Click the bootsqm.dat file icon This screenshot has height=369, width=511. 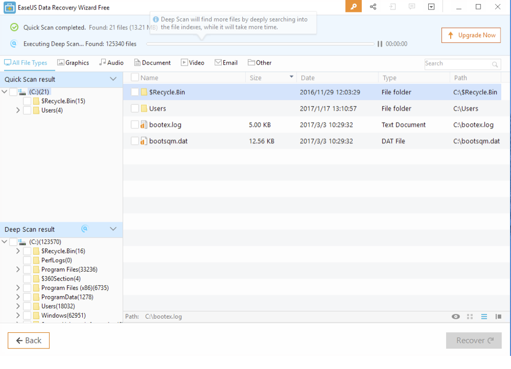144,141
